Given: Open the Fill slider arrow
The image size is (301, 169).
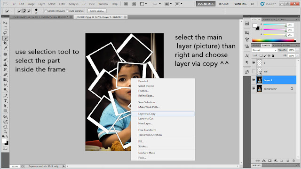Looking at the screenshot, I should (297, 55).
